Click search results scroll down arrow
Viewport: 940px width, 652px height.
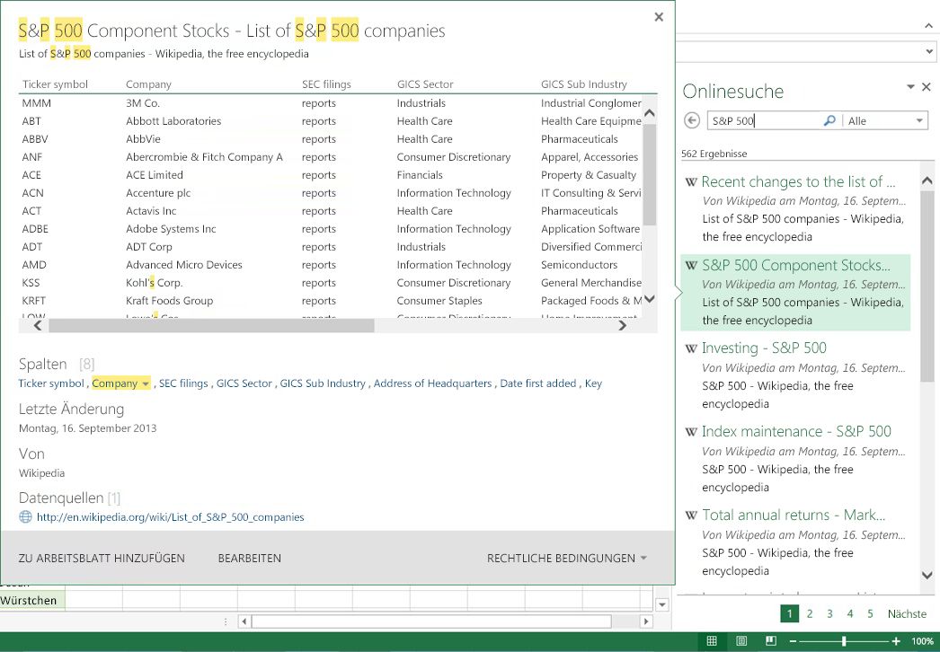click(927, 576)
